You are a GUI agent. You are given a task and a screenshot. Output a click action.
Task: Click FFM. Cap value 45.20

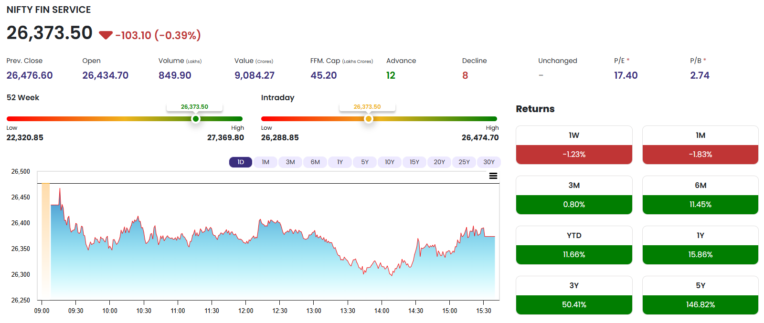[324, 75]
